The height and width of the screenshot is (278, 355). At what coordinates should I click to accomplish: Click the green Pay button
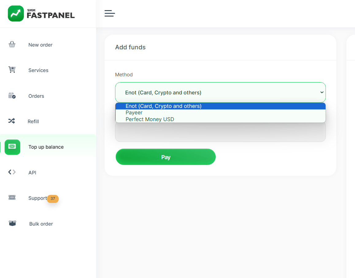coord(165,157)
